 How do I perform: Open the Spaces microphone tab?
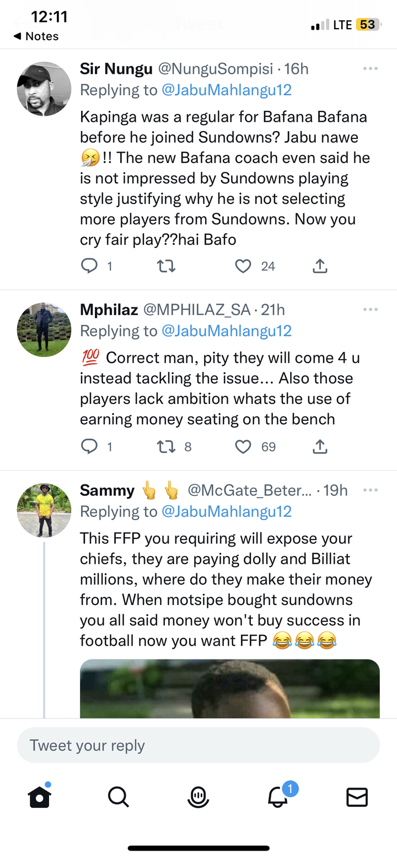coord(198,797)
